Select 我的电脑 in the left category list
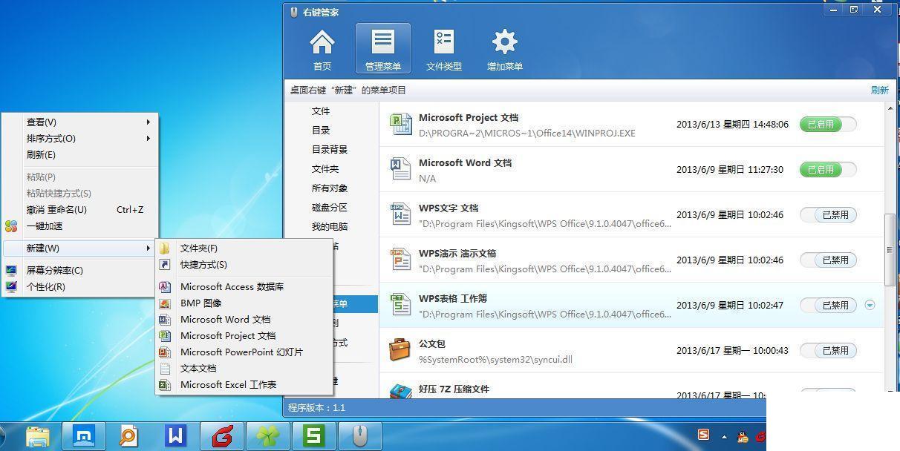The width and height of the screenshot is (900, 451). (x=330, y=227)
